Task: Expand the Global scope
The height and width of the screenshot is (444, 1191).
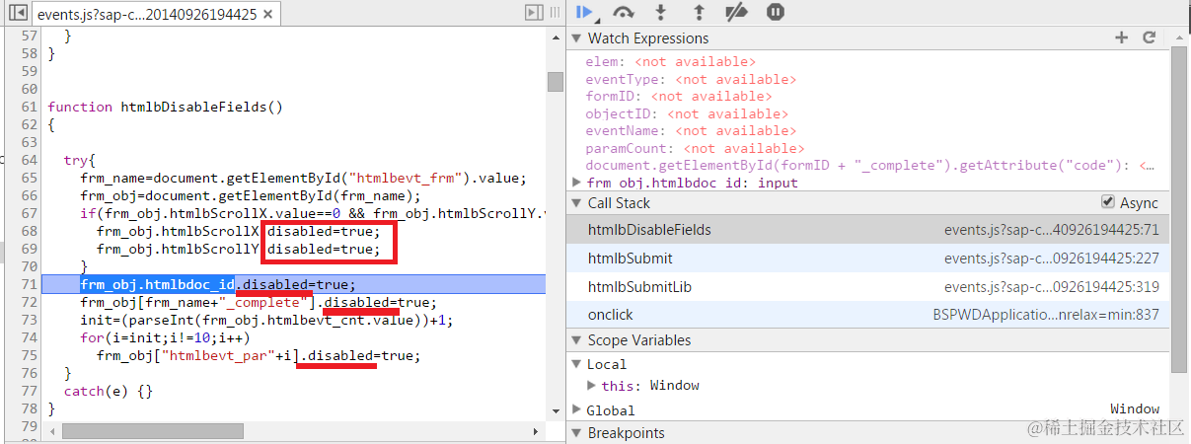Action: tap(578, 410)
